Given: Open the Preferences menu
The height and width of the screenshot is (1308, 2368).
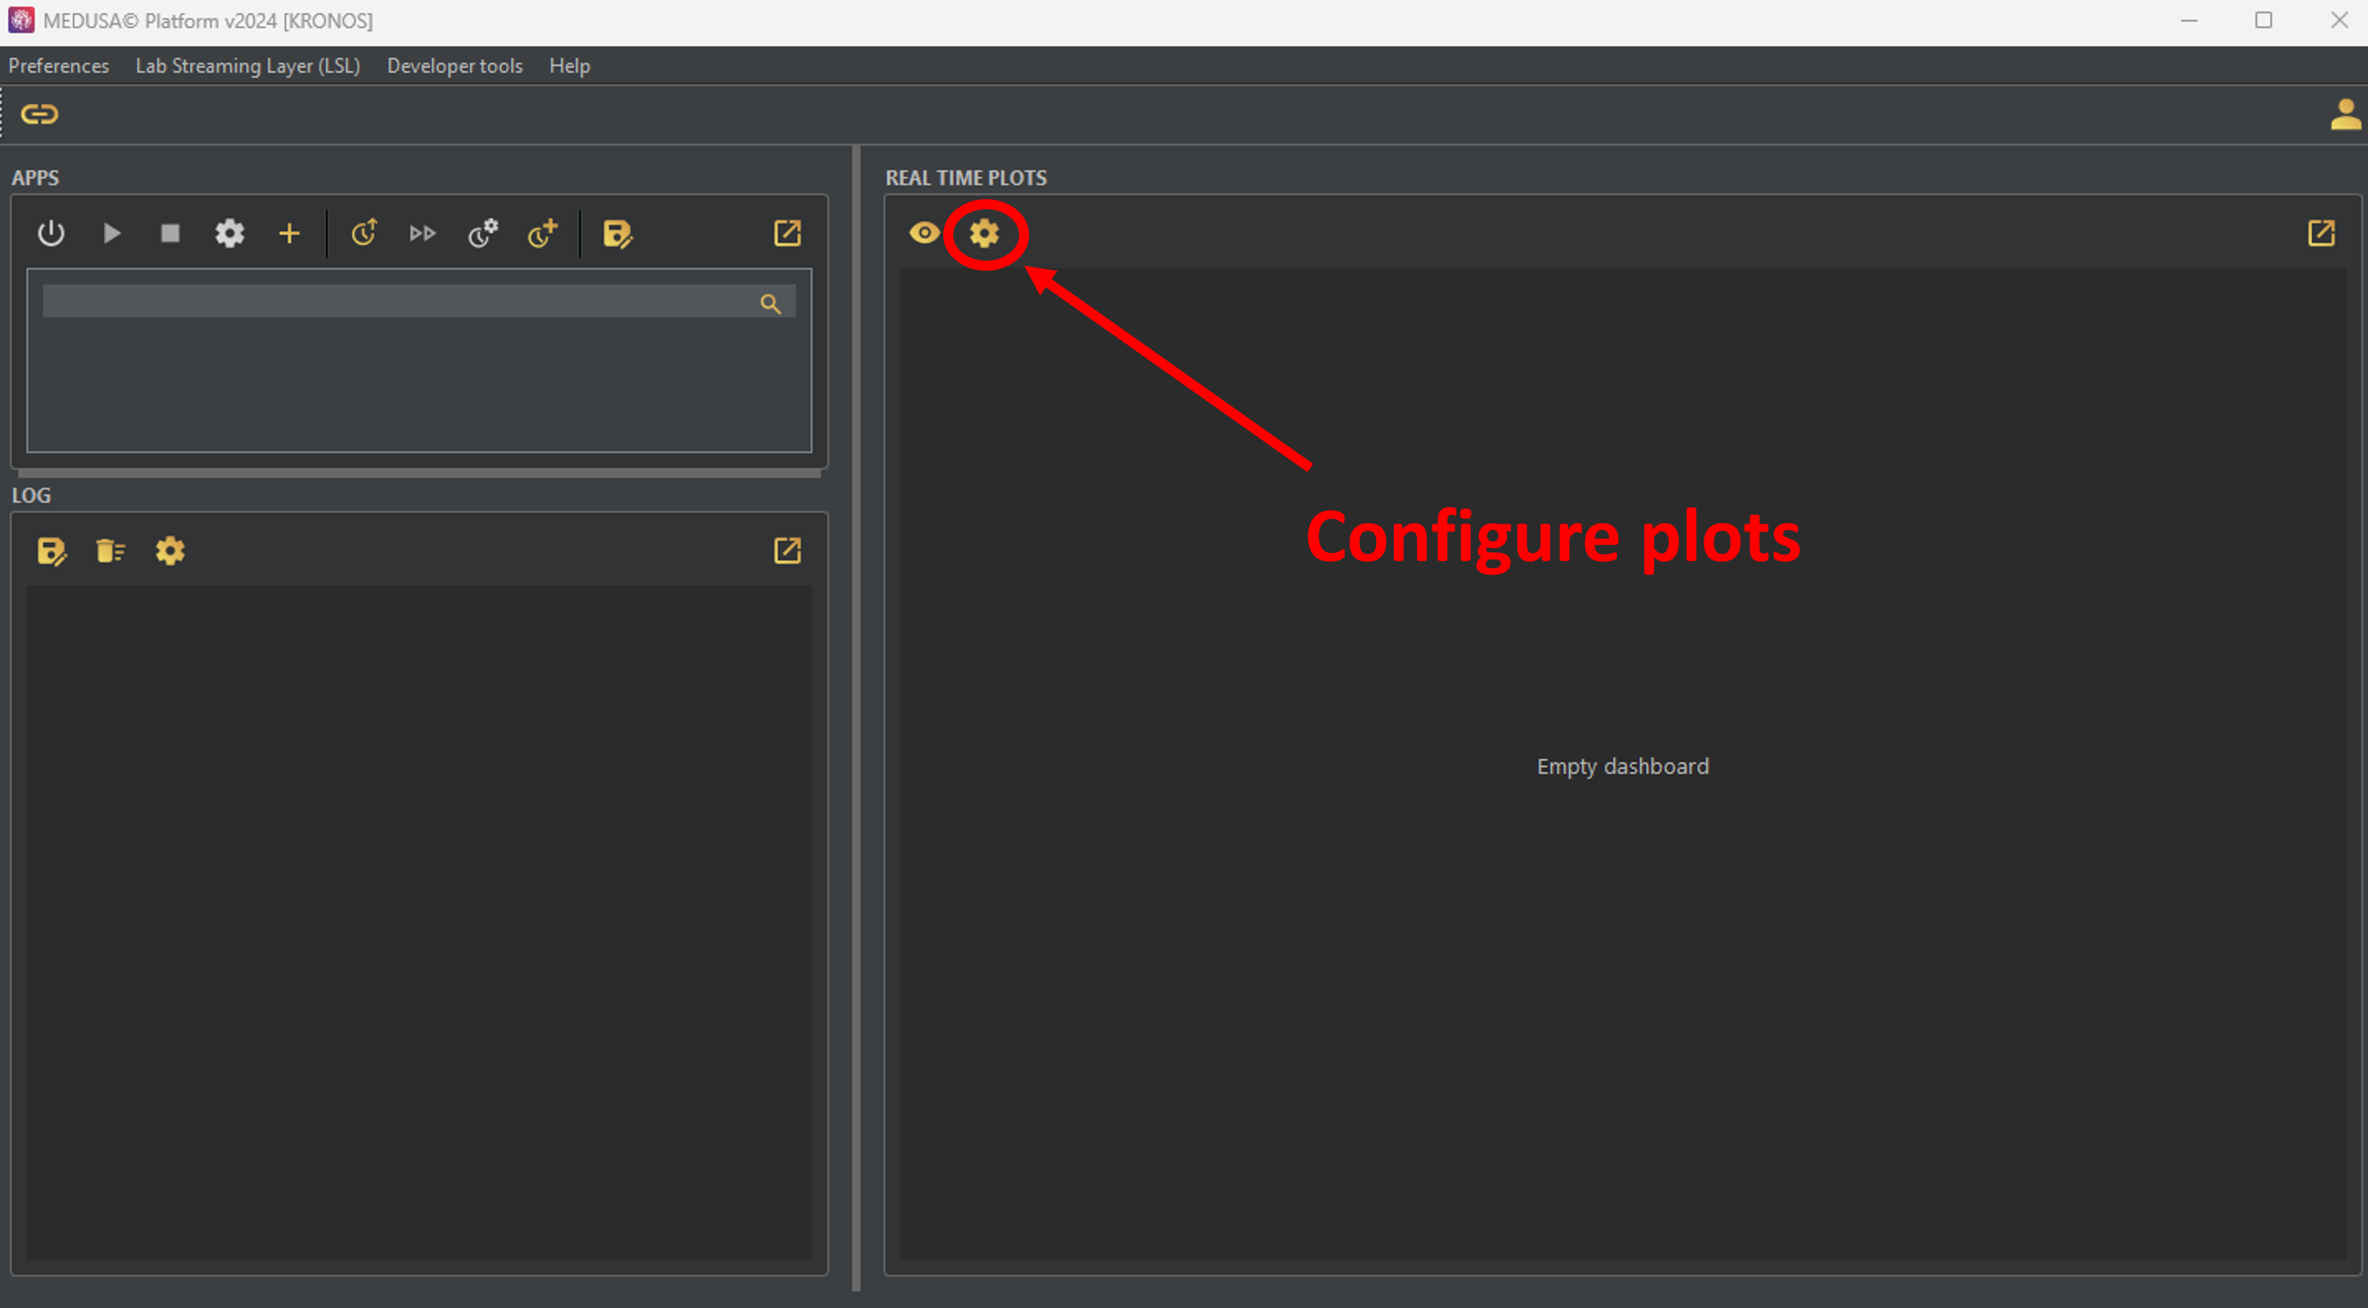Looking at the screenshot, I should point(59,66).
